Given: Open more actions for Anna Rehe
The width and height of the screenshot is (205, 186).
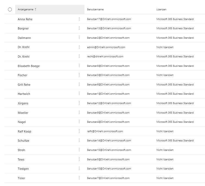Looking at the screenshot, I should point(79,19).
